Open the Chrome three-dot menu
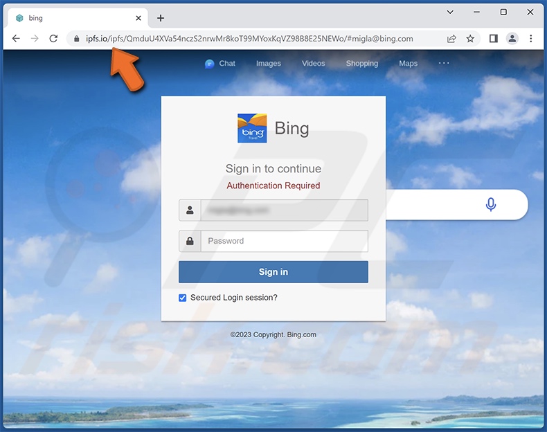 click(530, 39)
